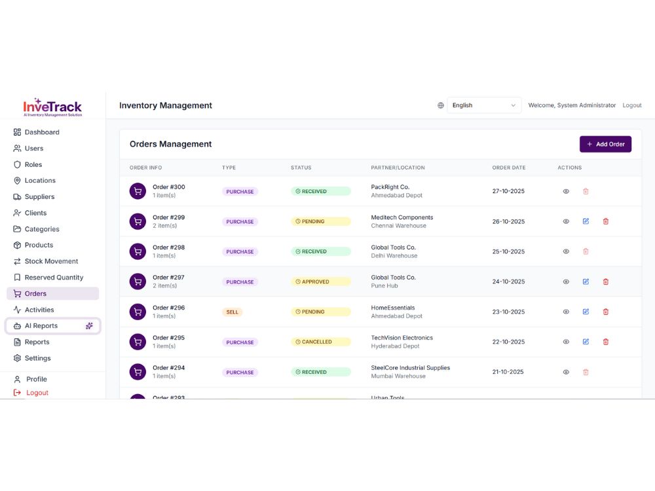Click partner Meditech Components
This screenshot has width=655, height=491.
click(x=402, y=217)
